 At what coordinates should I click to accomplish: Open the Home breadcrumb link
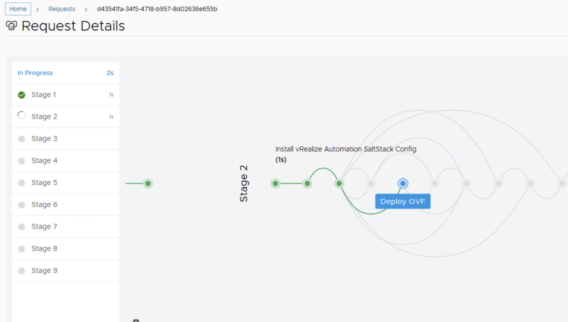(18, 9)
